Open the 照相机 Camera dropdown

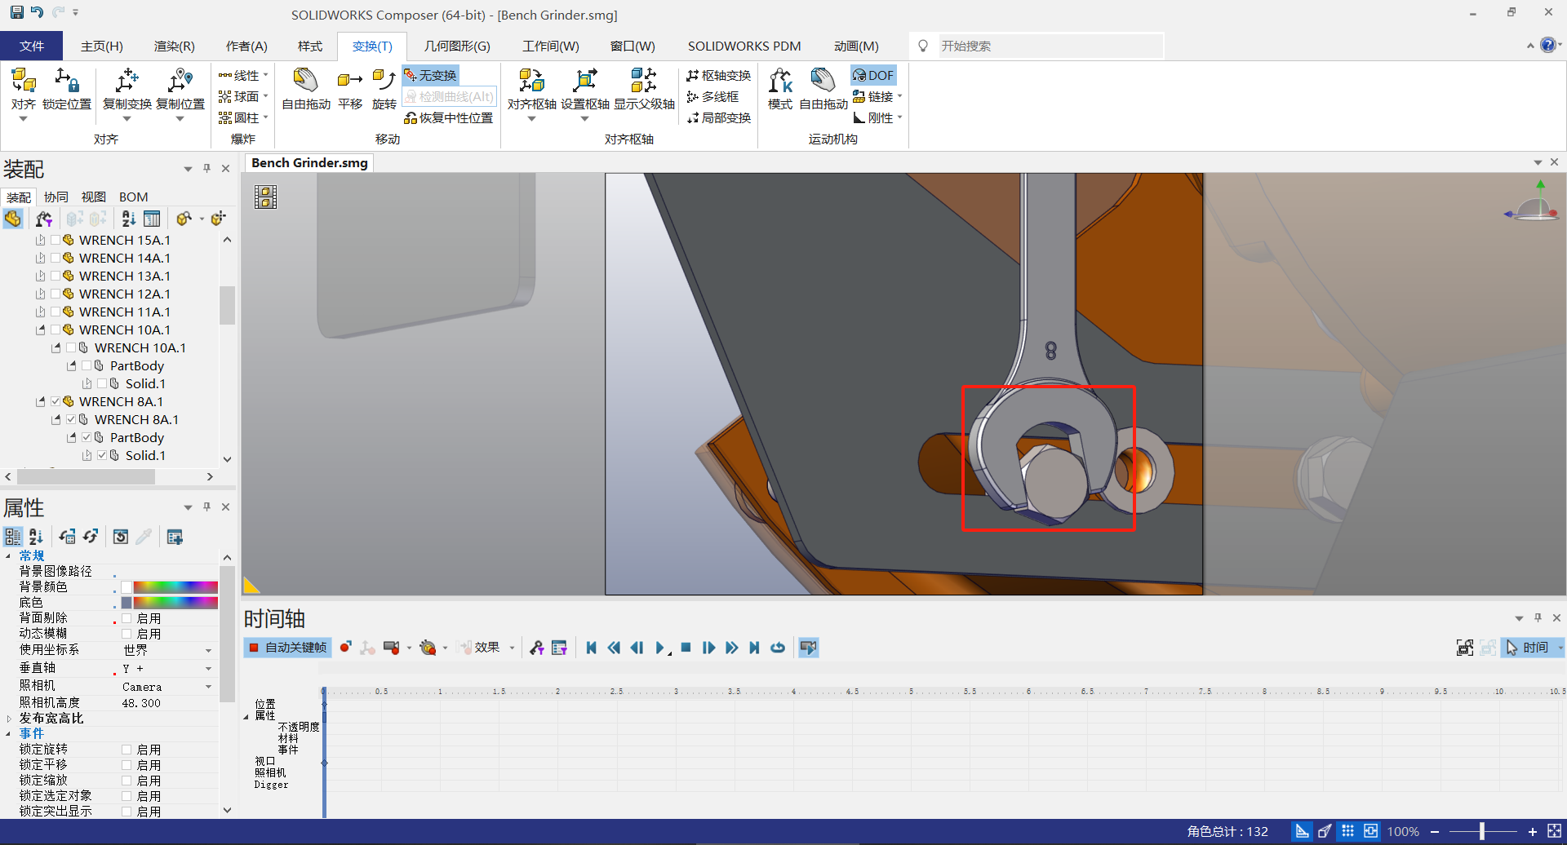click(x=208, y=687)
